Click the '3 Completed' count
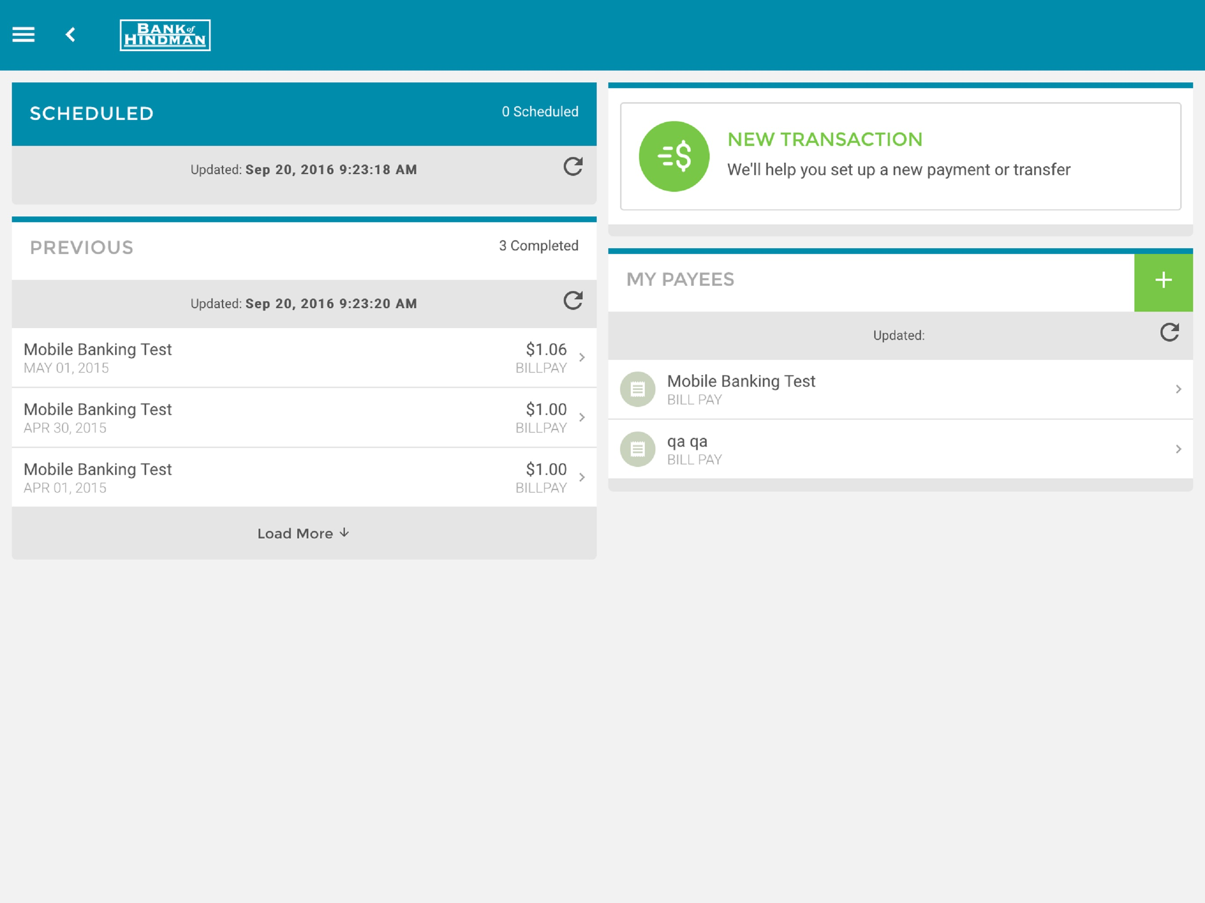Image resolution: width=1205 pixels, height=903 pixels. click(x=539, y=246)
